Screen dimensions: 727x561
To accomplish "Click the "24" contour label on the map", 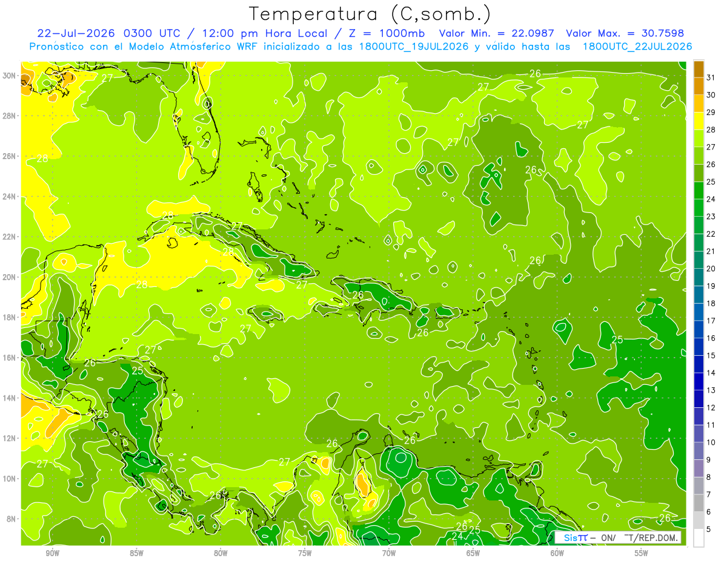I will point(458,536).
